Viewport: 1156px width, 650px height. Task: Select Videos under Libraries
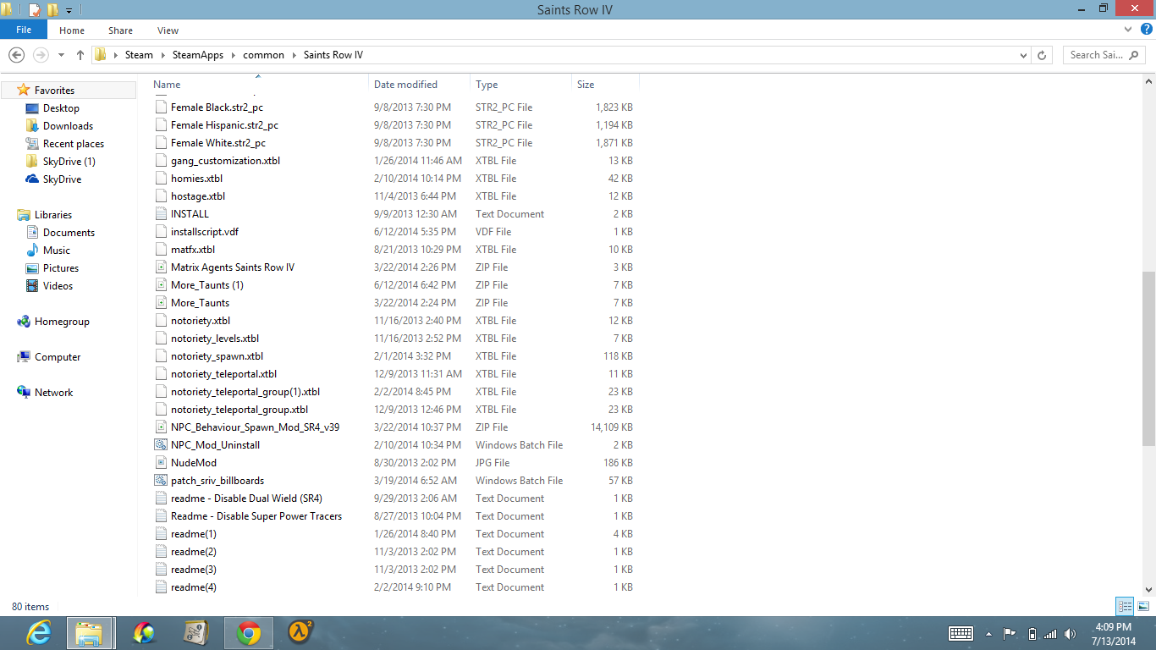click(x=58, y=286)
